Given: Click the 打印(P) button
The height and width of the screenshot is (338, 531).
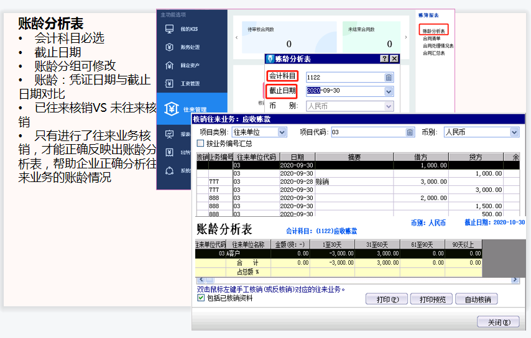Looking at the screenshot, I should click(x=387, y=299).
